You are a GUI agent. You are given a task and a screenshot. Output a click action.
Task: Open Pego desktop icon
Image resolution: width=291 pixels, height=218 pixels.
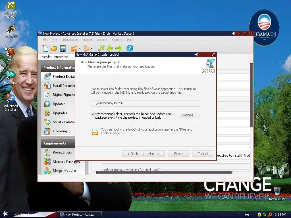11,54
